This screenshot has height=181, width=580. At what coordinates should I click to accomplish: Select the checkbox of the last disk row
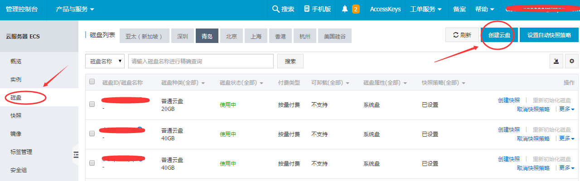pos(92,163)
